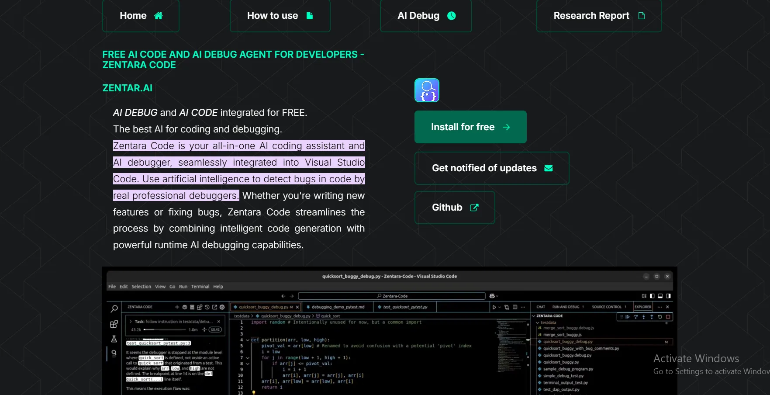Open the Go menu in VS Code

pyautogui.click(x=172, y=287)
